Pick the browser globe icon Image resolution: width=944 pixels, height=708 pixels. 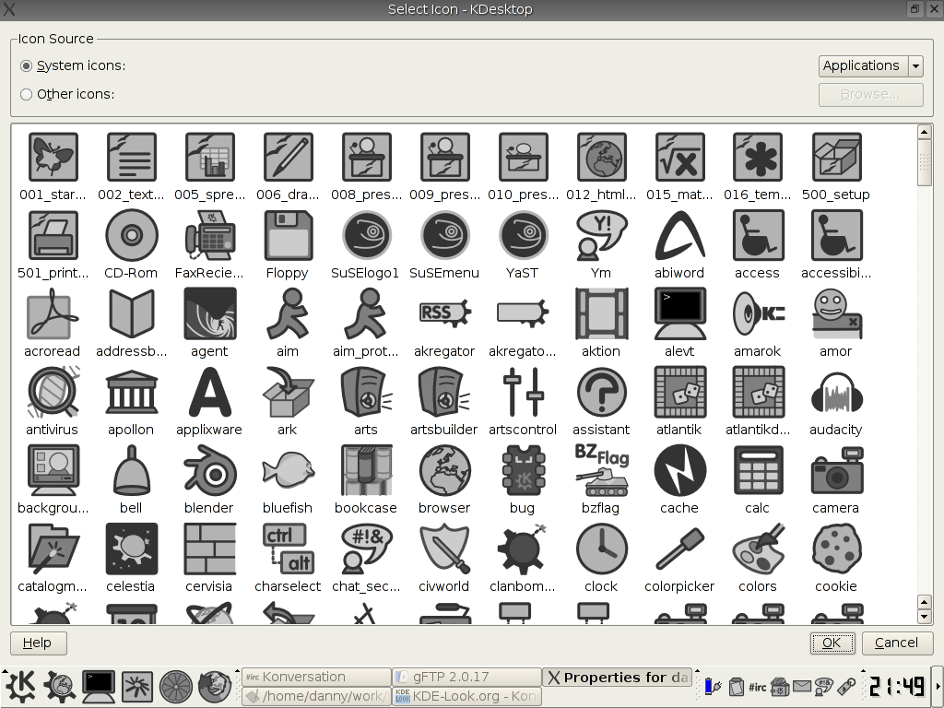pyautogui.click(x=444, y=471)
